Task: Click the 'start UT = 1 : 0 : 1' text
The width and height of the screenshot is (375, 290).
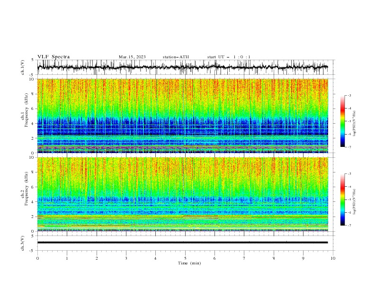Action: point(229,57)
